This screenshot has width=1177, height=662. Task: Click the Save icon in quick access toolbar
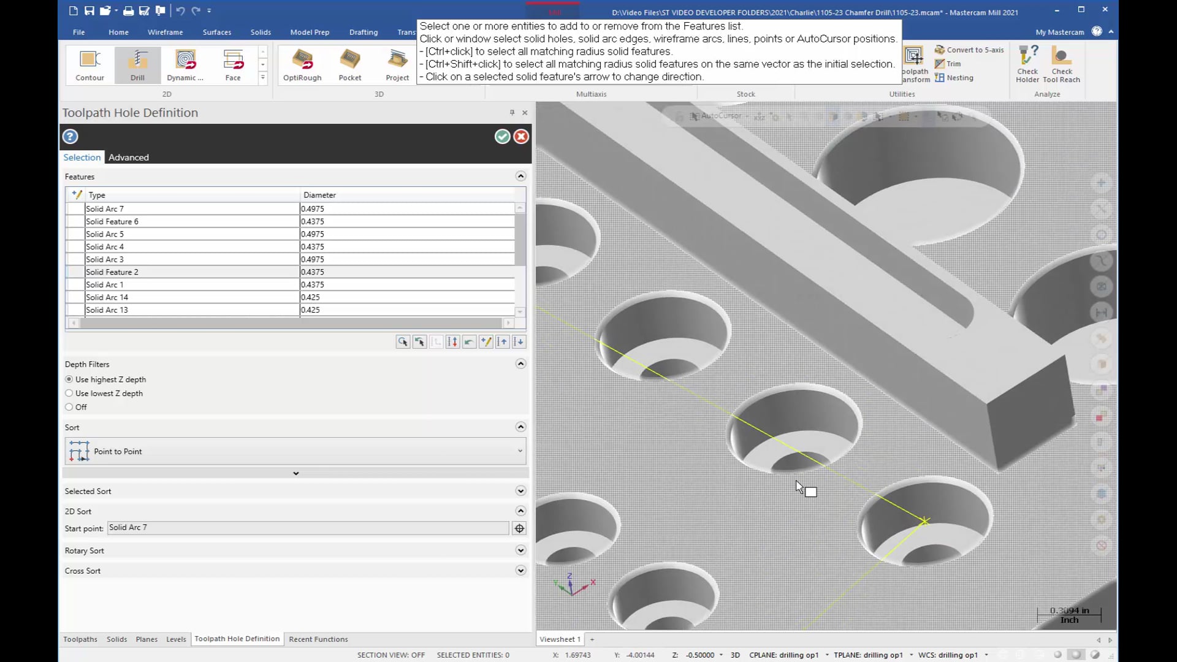(x=89, y=10)
